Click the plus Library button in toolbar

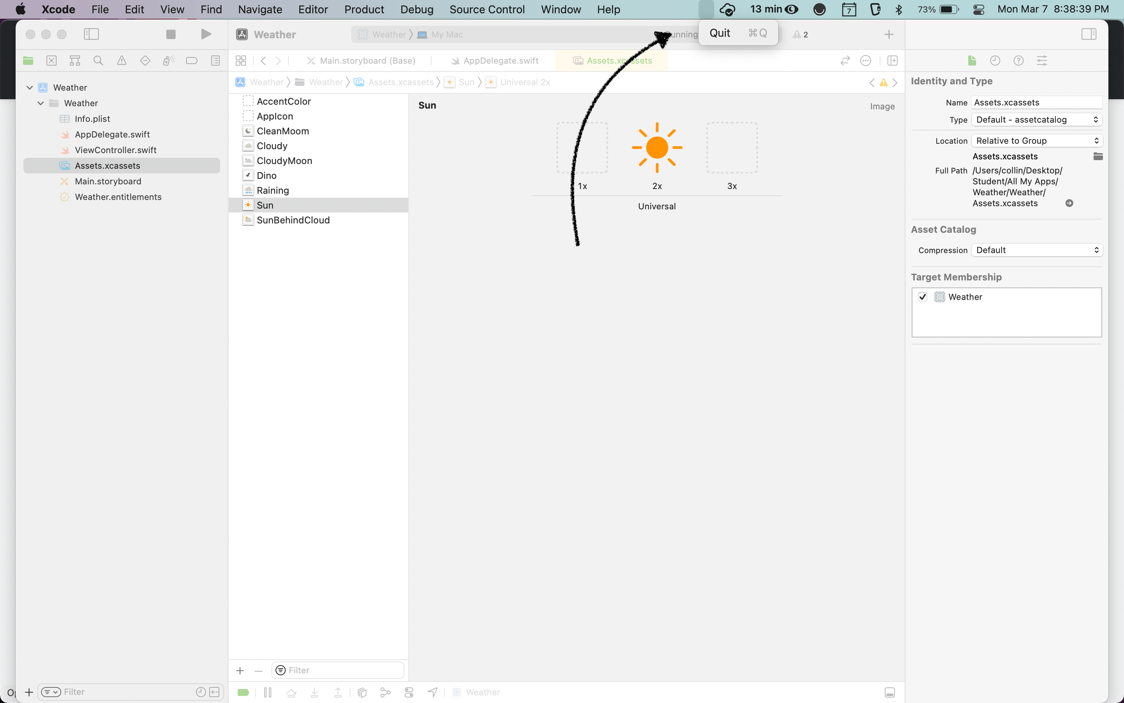pyautogui.click(x=889, y=34)
